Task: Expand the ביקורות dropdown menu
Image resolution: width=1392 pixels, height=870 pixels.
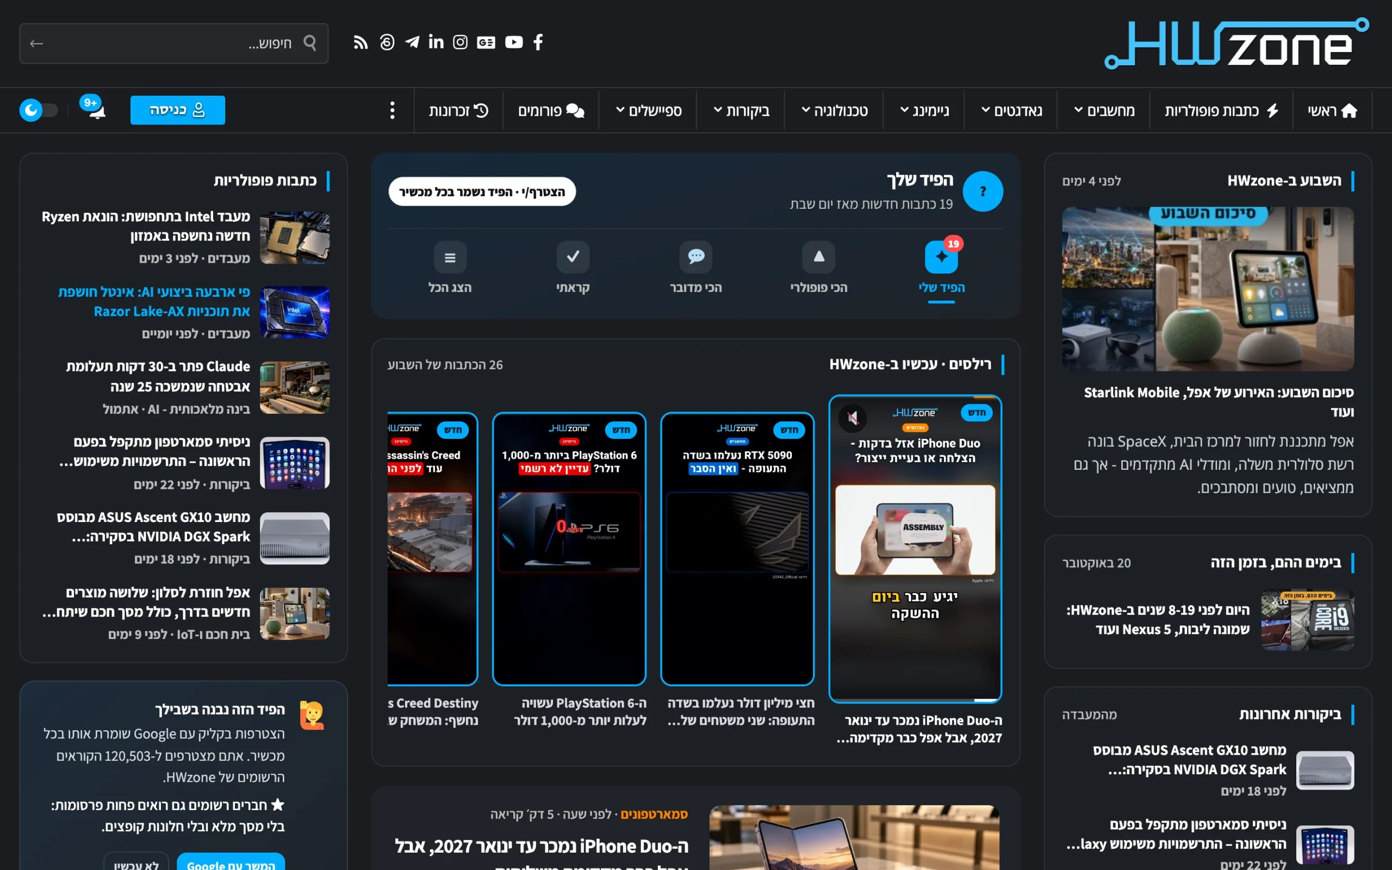Action: (x=742, y=110)
